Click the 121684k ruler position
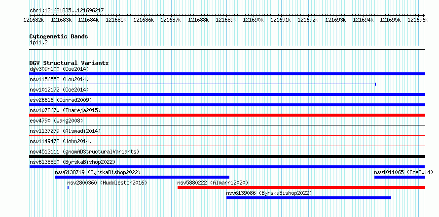Image resolution: width=439 pixels, height=217 pixels. tap(88, 20)
